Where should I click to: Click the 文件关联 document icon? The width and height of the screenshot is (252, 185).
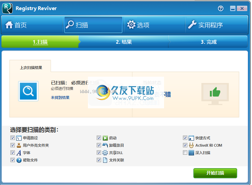pos(105,160)
